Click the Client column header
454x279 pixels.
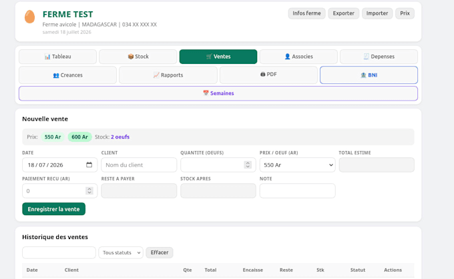[x=71, y=270]
